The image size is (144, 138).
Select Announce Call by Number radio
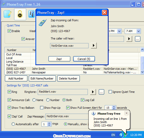coord(48,100)
